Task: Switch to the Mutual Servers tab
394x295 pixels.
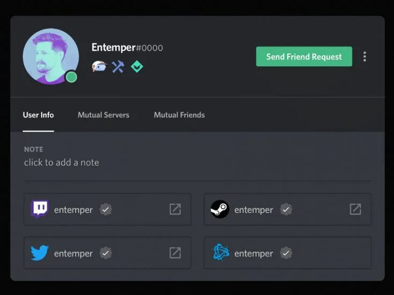Action: [103, 115]
